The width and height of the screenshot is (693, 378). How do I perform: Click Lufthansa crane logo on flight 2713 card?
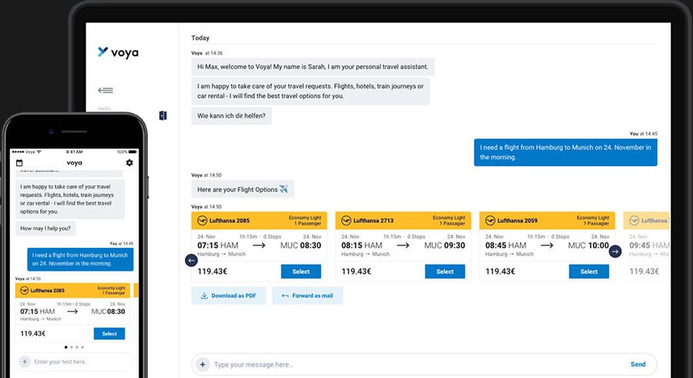point(346,220)
